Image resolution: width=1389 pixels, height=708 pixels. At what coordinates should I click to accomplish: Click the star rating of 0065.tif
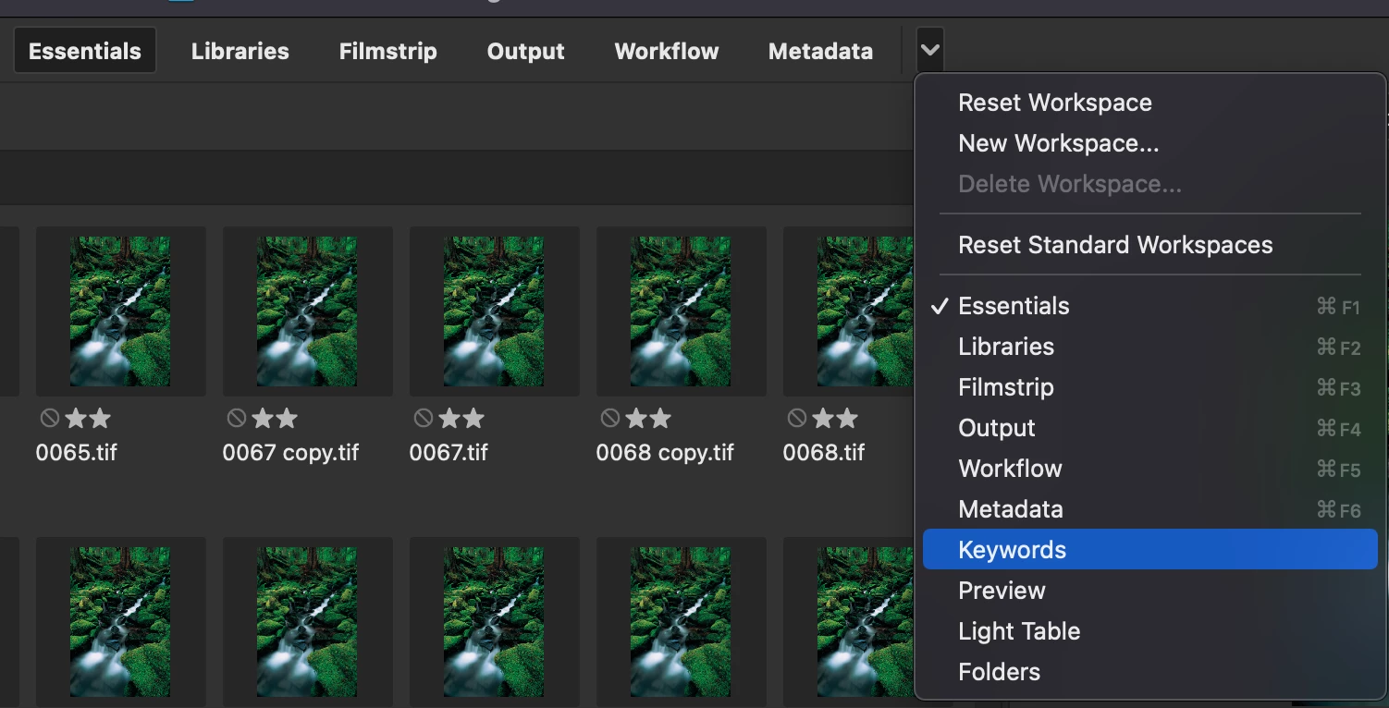[88, 419]
